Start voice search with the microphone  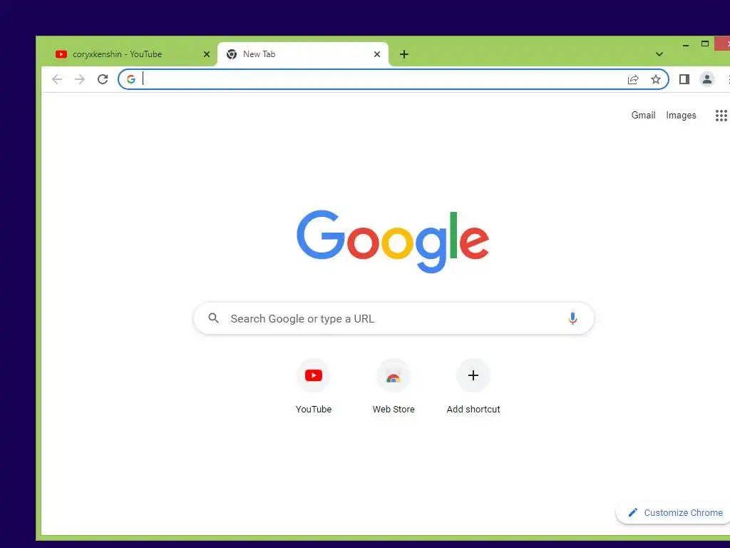(x=572, y=318)
